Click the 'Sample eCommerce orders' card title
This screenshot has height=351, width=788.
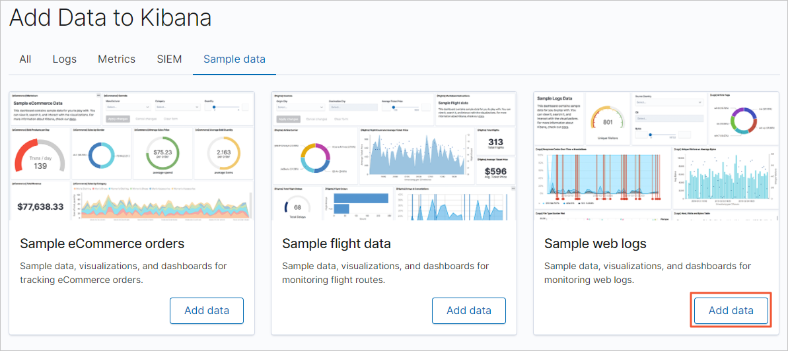click(102, 244)
